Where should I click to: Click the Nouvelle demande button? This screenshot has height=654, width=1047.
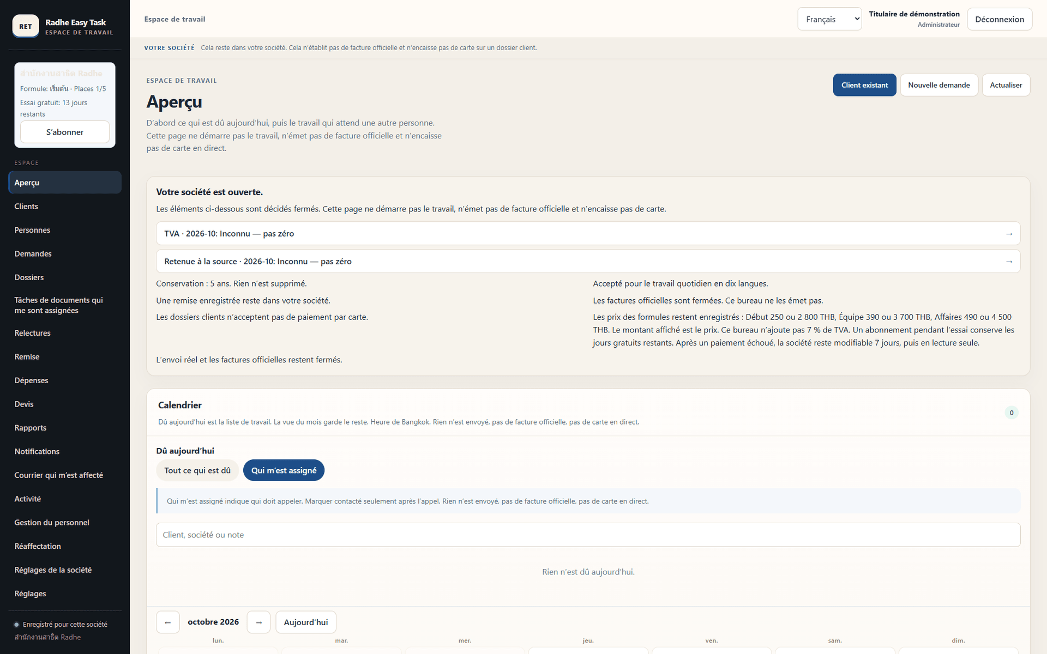pyautogui.click(x=938, y=85)
